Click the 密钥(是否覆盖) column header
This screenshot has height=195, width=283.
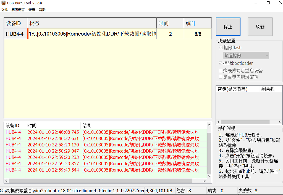[x=238, y=89]
